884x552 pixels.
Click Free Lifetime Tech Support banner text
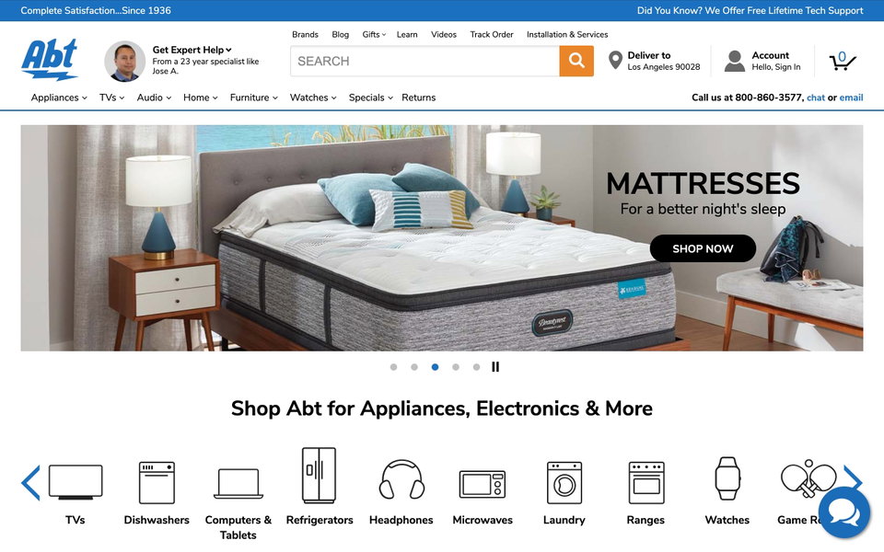coord(750,10)
